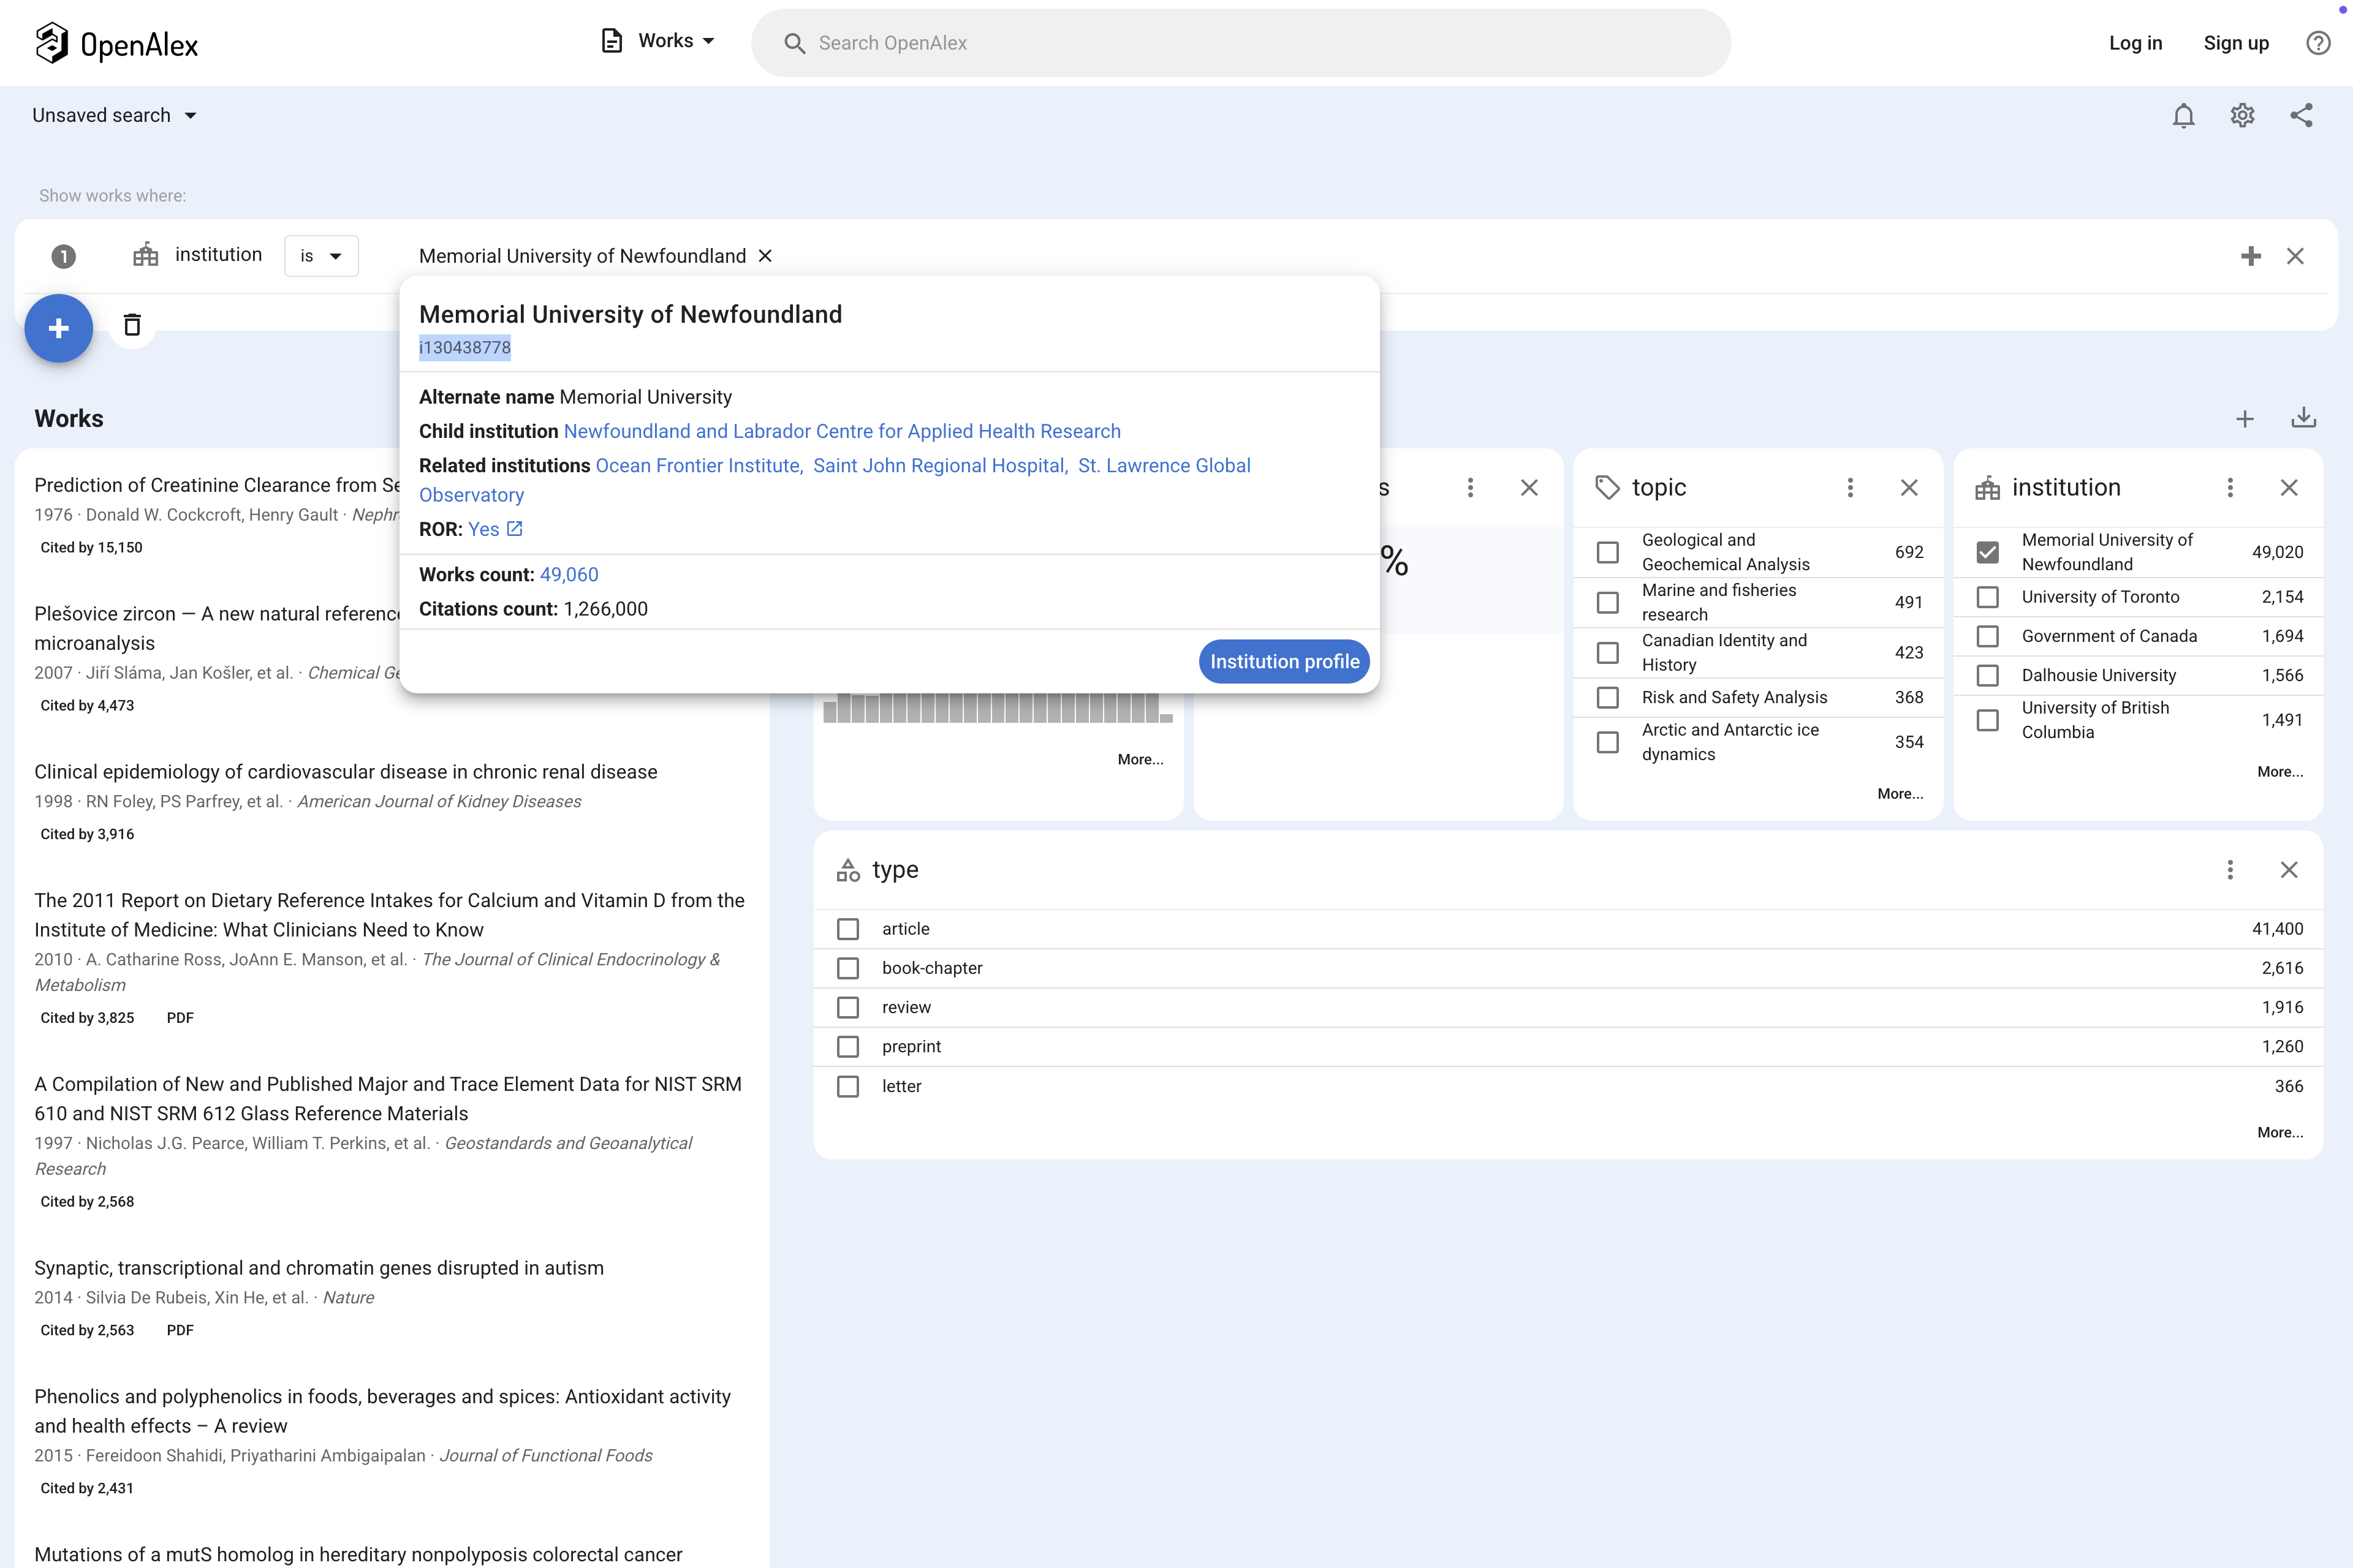Click the Search OpenAlex input field
This screenshot has height=1568, width=2353.
coord(1240,43)
